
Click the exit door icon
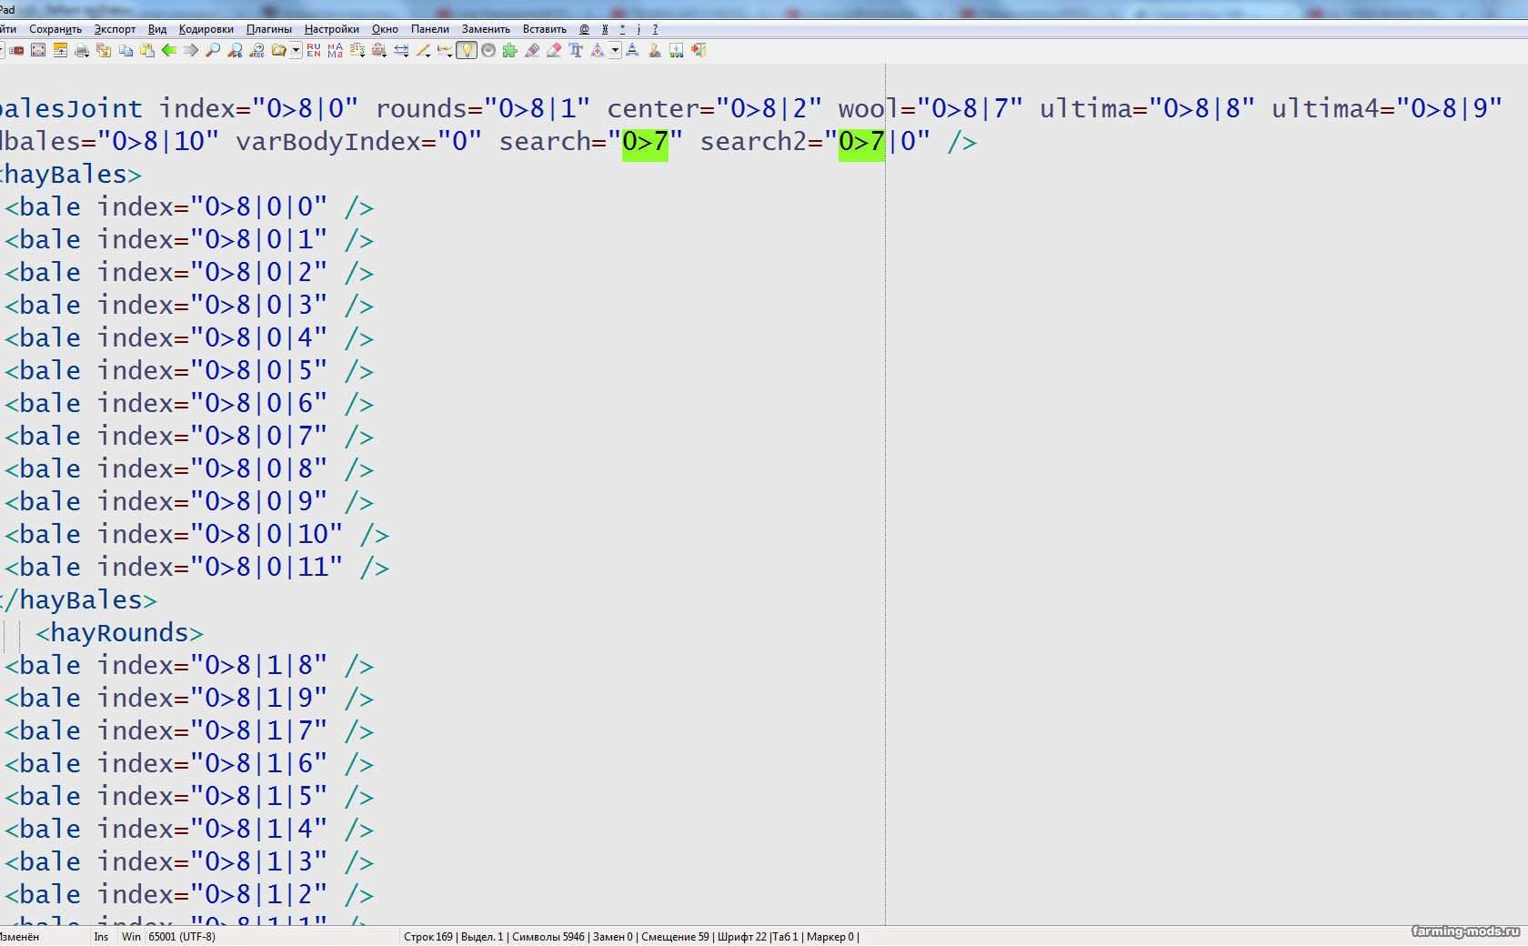pos(699,50)
